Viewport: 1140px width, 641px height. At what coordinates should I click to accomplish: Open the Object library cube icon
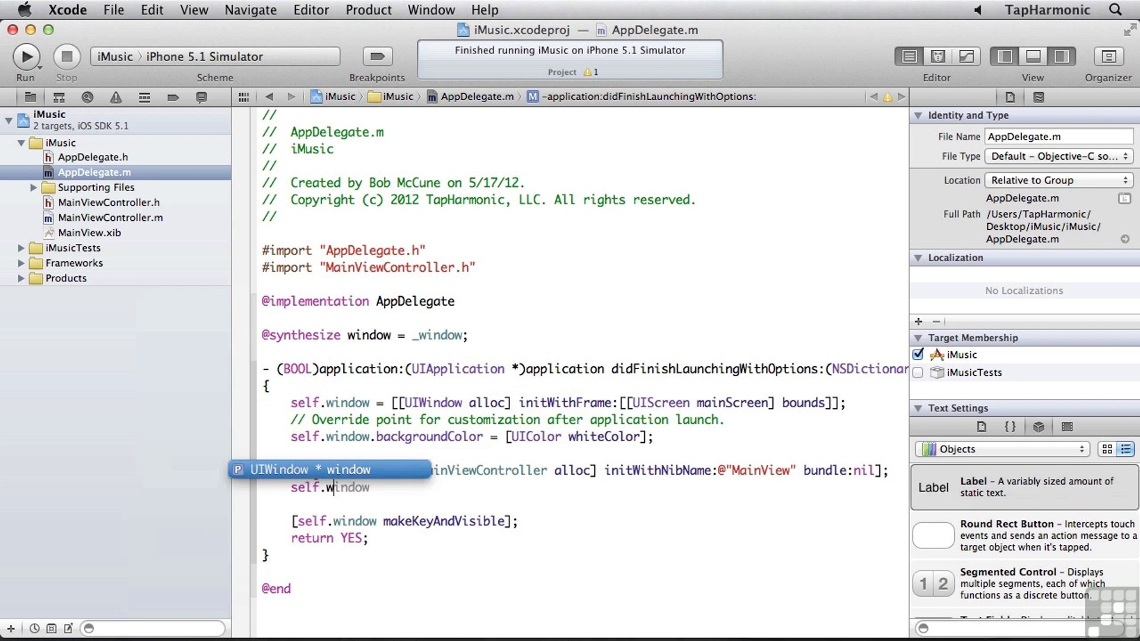click(1038, 427)
